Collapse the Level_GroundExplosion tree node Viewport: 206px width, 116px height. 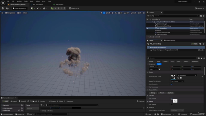pos(153,22)
